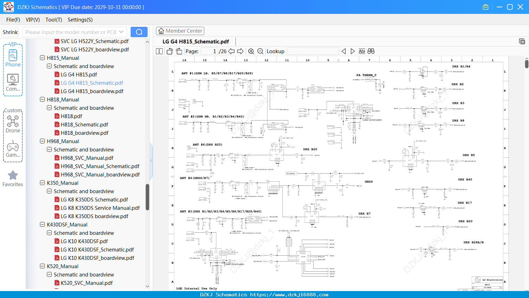Collapse the H815_Manual node
The height and width of the screenshot is (298, 529).
click(x=42, y=58)
